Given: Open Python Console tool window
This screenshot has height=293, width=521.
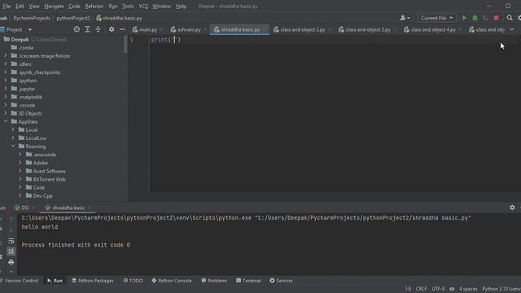Looking at the screenshot, I should coord(172,281).
